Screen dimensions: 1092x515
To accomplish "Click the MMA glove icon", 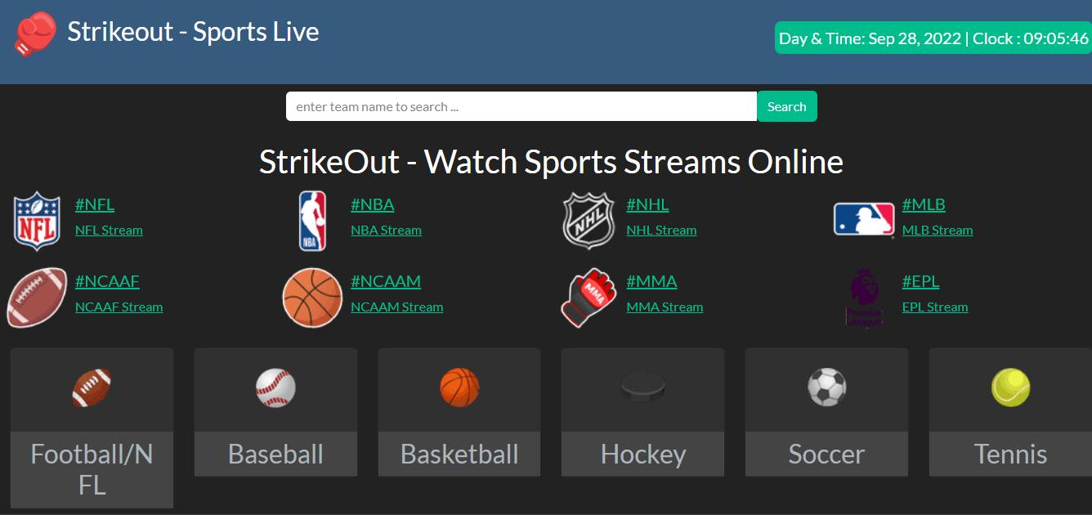I will pyautogui.click(x=589, y=298).
